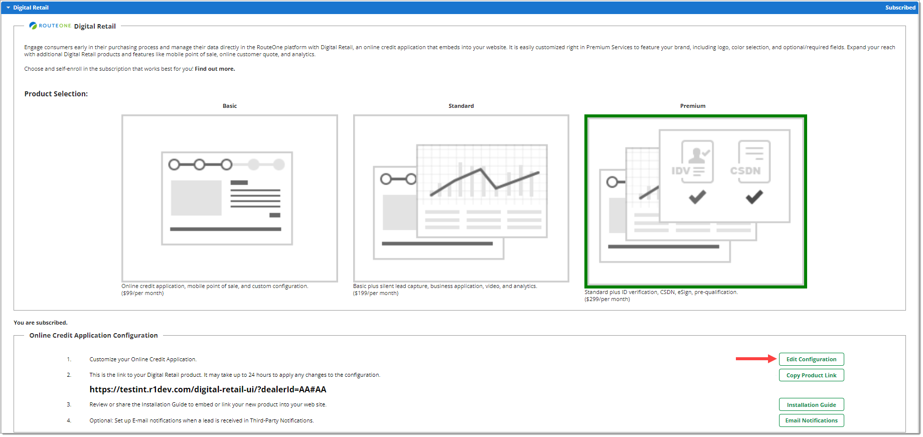Click the 'Digital Retail' blue header title

coord(31,8)
